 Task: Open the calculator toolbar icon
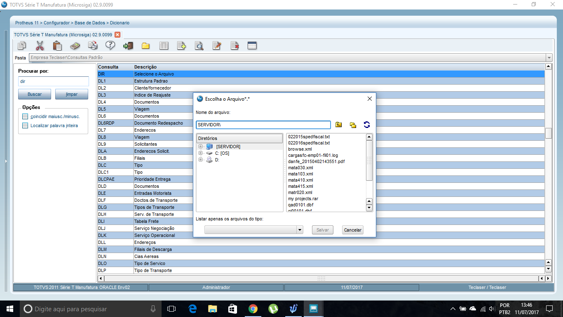tap(75, 45)
